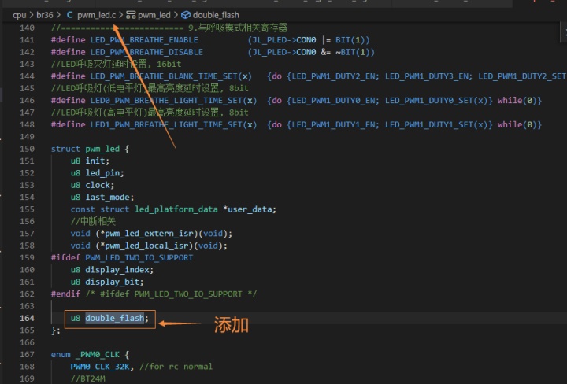
Task: Click struct name pwm_led on line 150
Action: [x=102, y=149]
